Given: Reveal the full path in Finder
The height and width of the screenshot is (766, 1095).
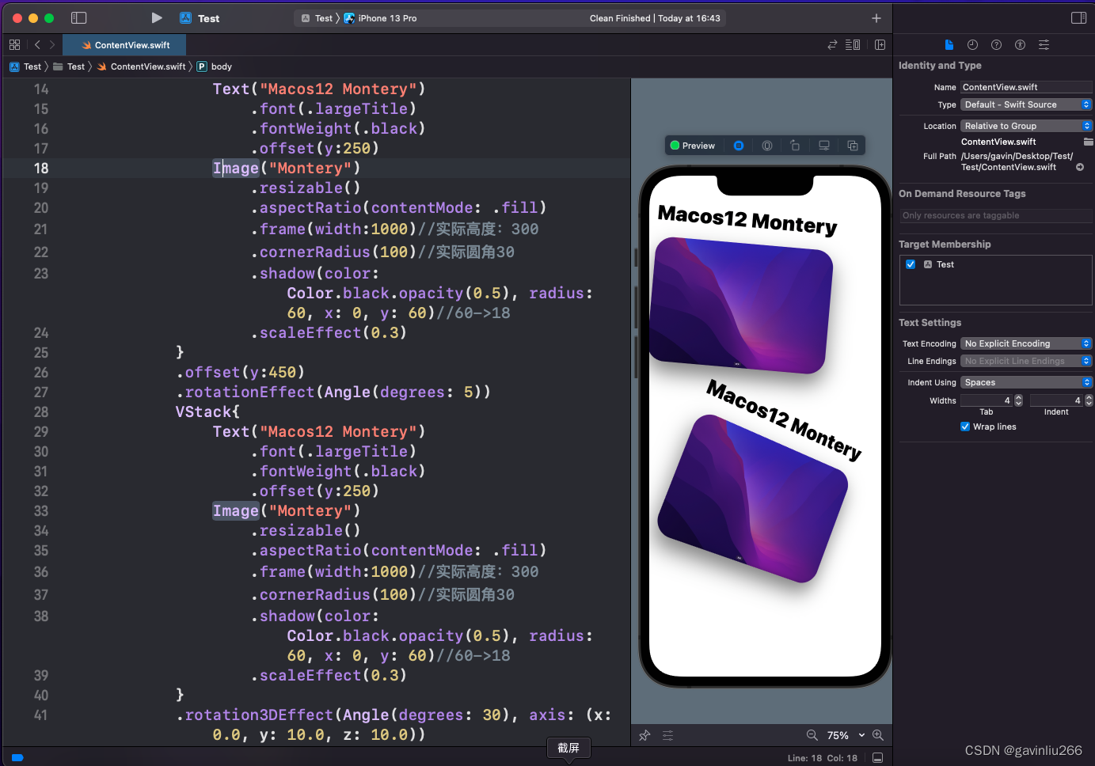Looking at the screenshot, I should click(1080, 167).
